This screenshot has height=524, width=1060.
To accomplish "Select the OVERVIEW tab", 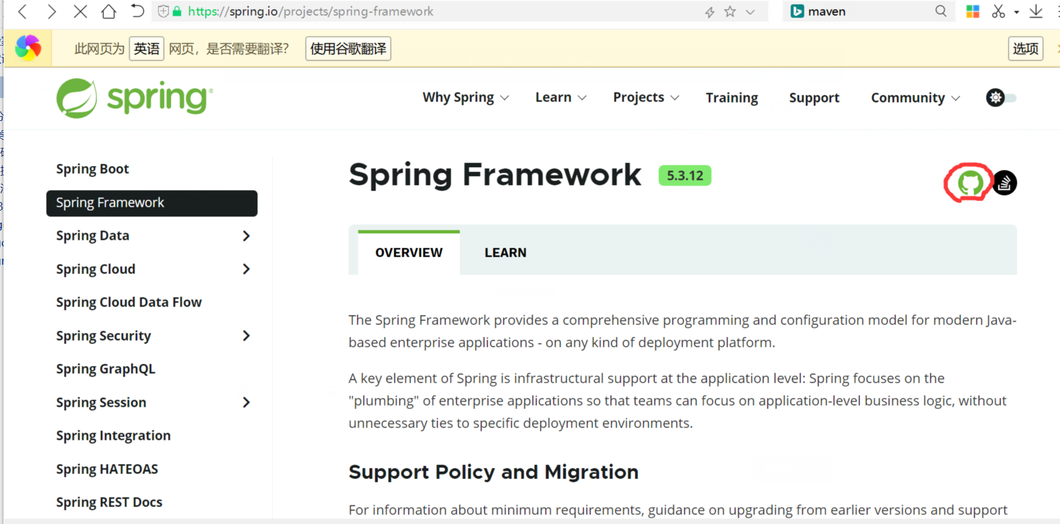I will click(x=409, y=253).
